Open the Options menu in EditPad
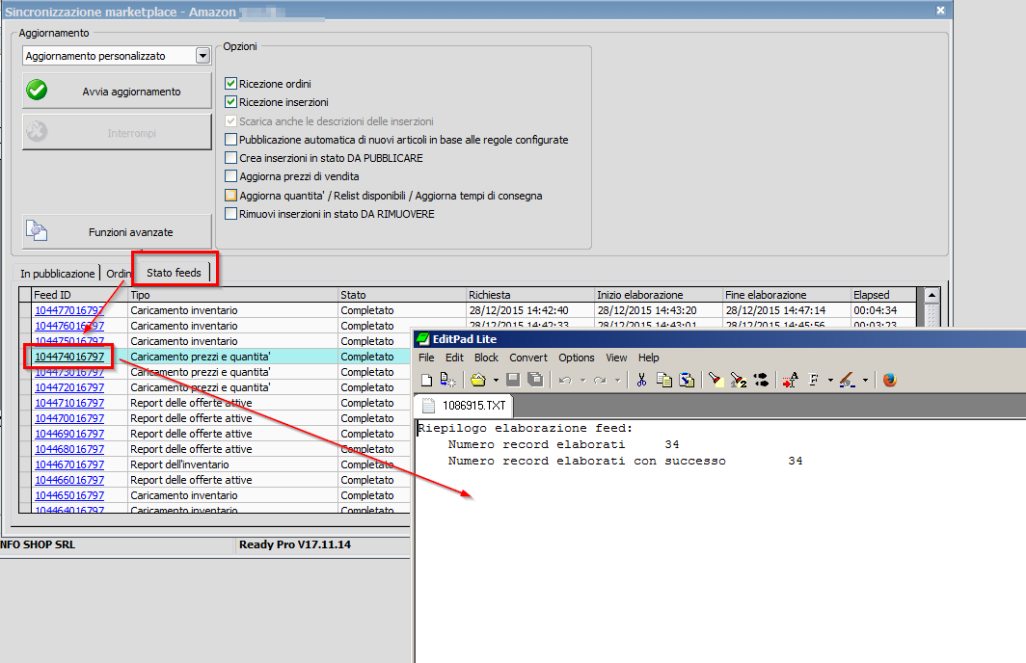 [x=577, y=358]
